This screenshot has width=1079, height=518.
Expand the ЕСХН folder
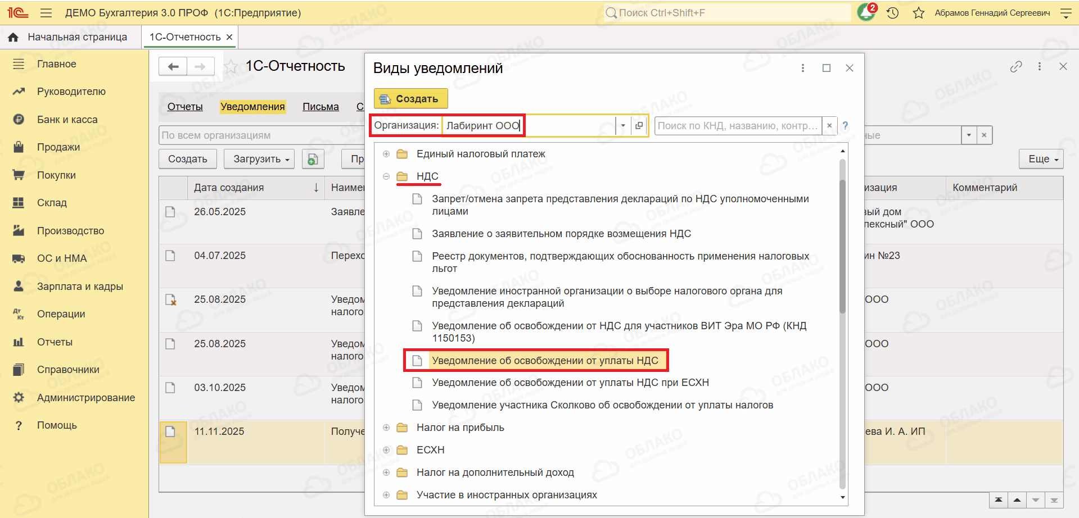tap(386, 450)
